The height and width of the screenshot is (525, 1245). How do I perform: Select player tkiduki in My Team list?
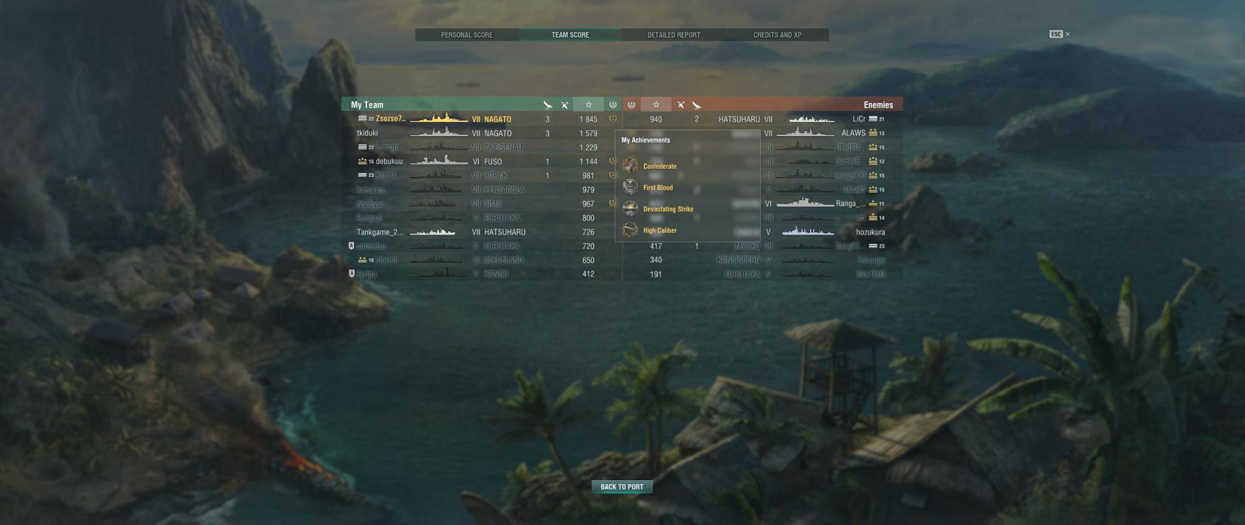tap(481, 134)
